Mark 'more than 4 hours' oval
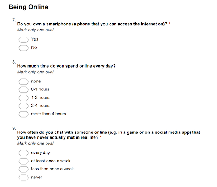Screen dimensions: 217x187 tap(24, 114)
